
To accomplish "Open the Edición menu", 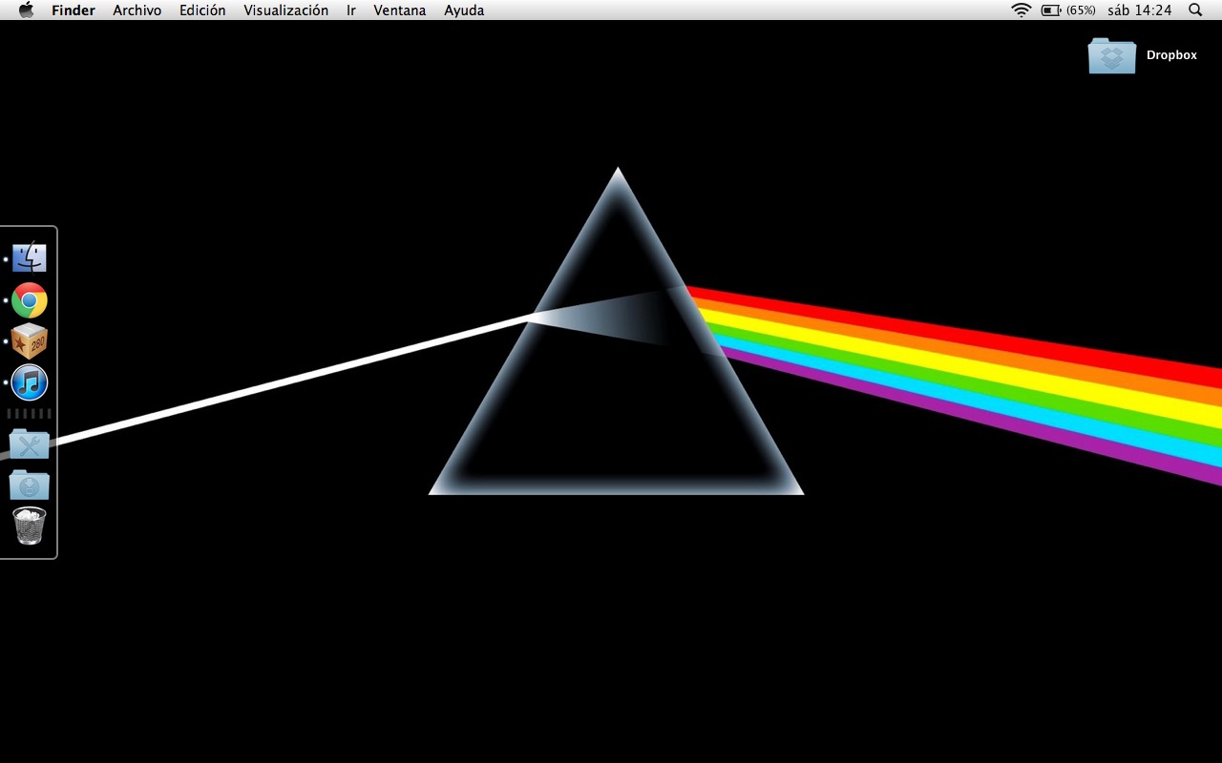I will pyautogui.click(x=202, y=10).
